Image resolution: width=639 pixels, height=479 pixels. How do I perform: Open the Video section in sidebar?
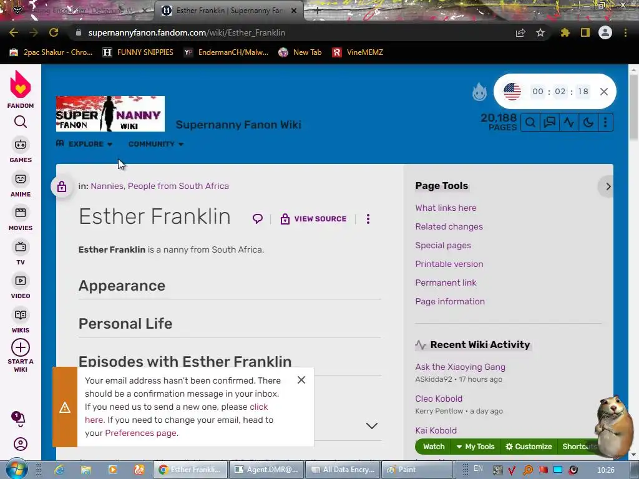21,287
